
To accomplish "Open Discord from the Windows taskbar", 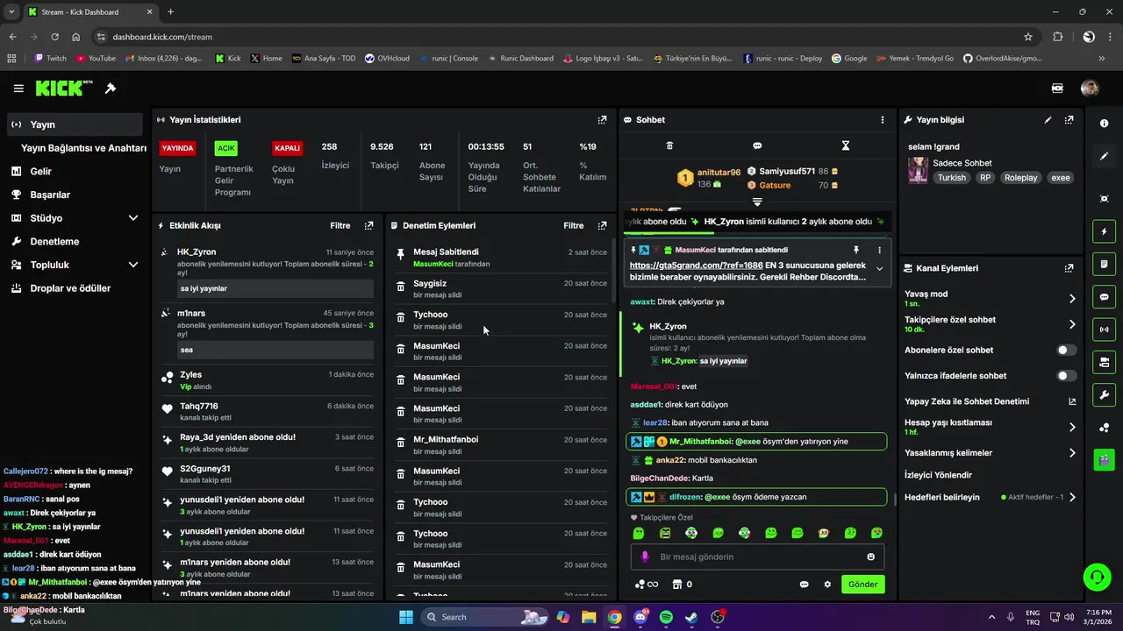I will 640,617.
